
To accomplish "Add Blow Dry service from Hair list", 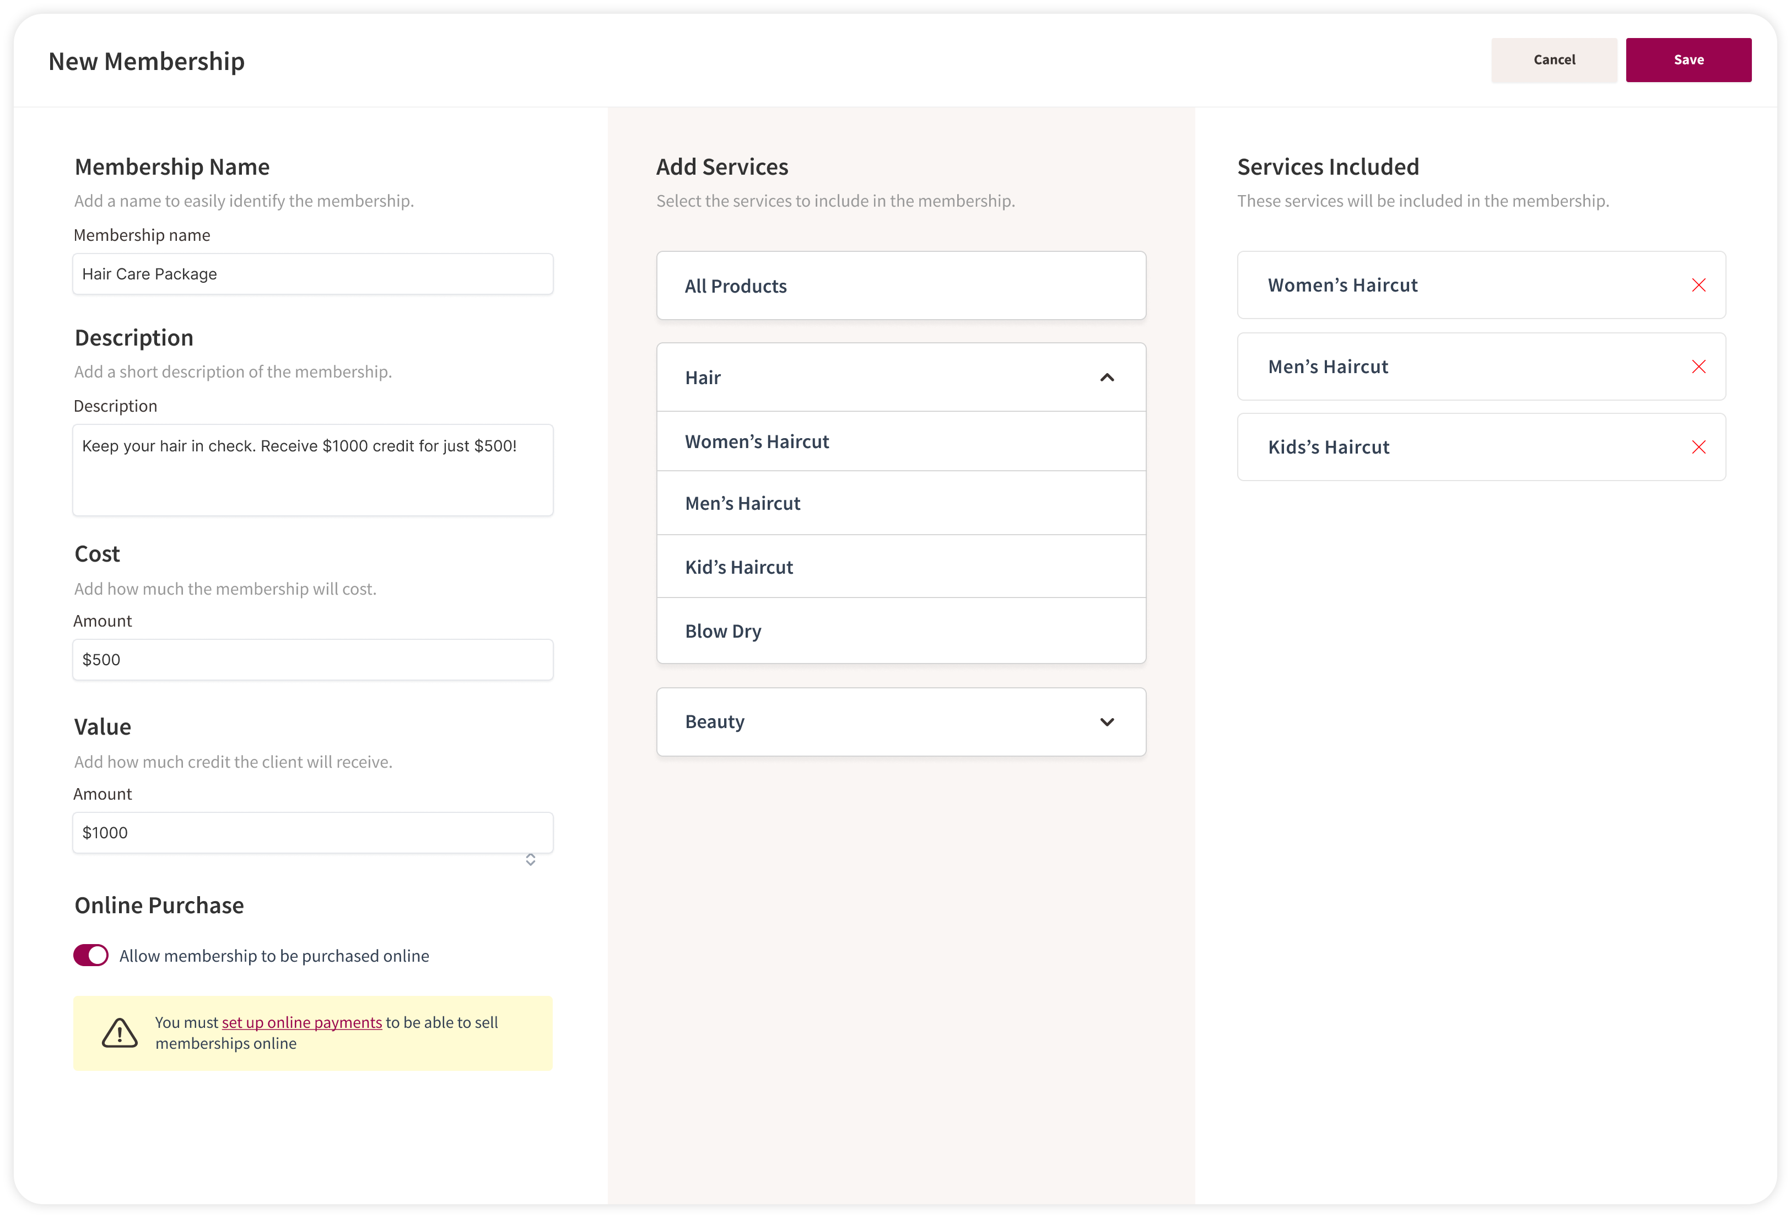I will point(901,630).
